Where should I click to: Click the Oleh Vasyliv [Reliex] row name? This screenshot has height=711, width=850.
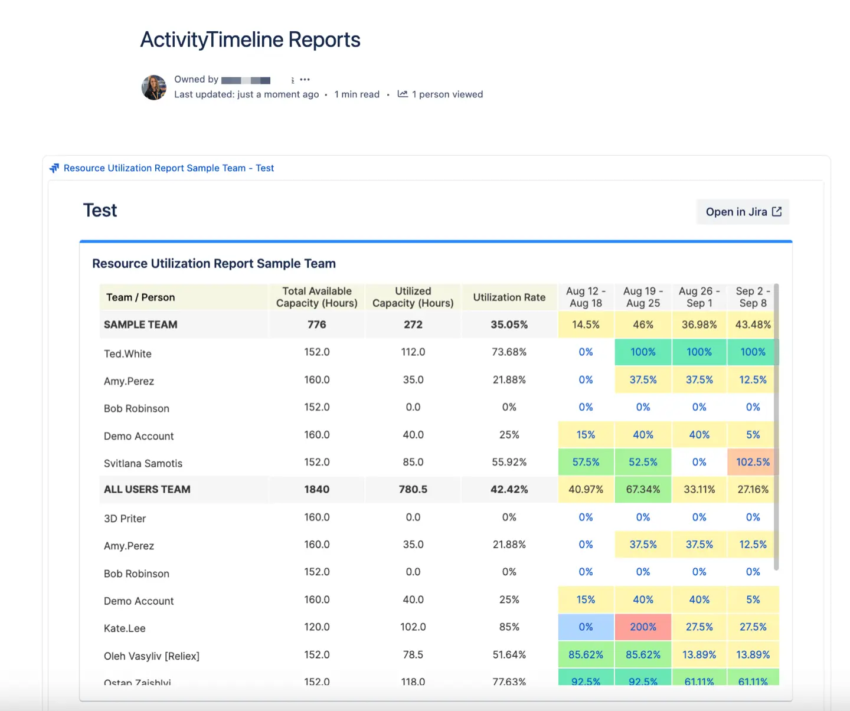point(152,656)
